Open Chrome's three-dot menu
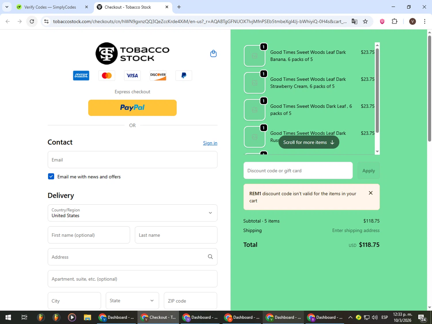Screen dimensions: 432x324 click(x=425, y=21)
